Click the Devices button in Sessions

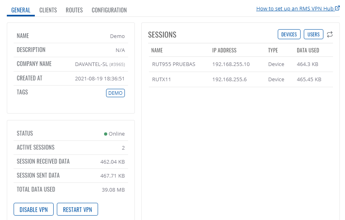pos(289,34)
